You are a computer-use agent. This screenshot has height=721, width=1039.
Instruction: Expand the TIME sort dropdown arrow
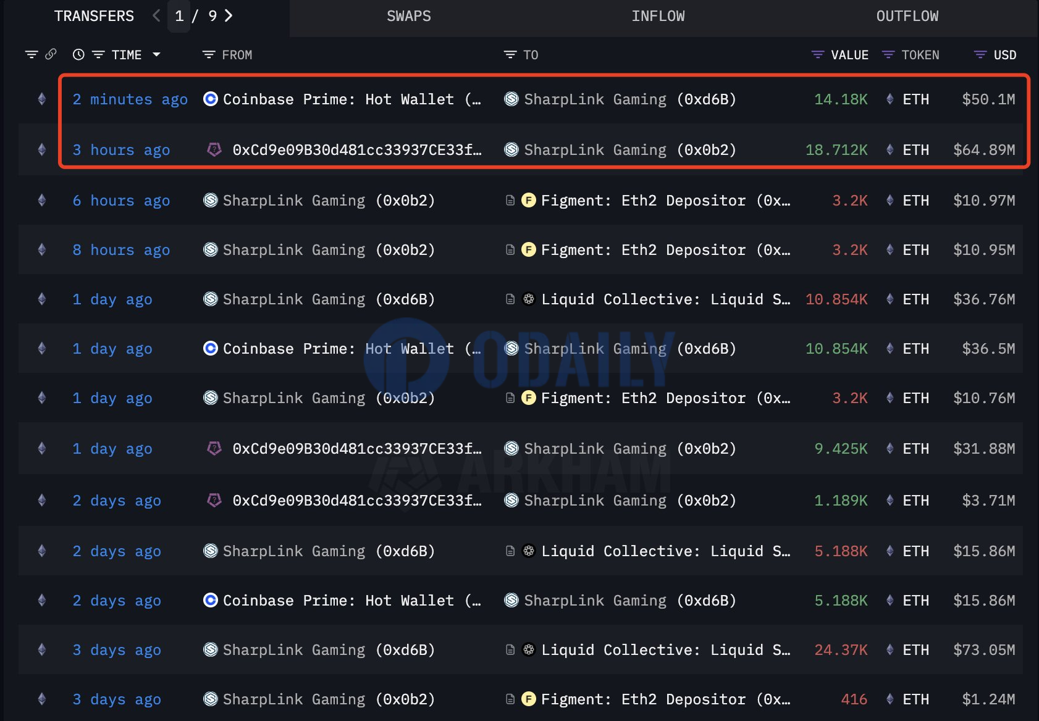click(x=156, y=55)
